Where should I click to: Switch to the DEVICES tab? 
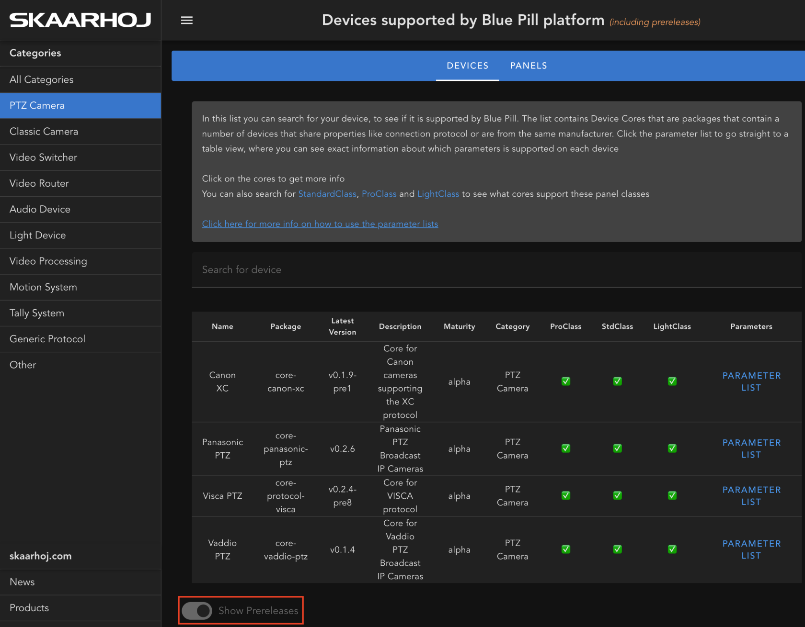tap(468, 66)
